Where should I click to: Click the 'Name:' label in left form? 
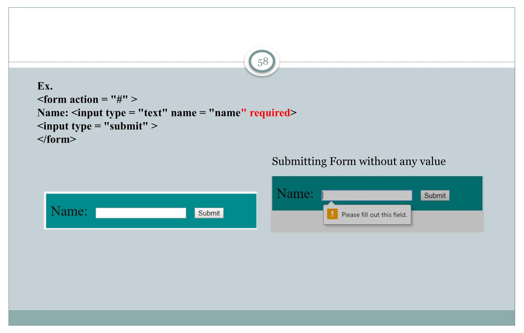69,211
